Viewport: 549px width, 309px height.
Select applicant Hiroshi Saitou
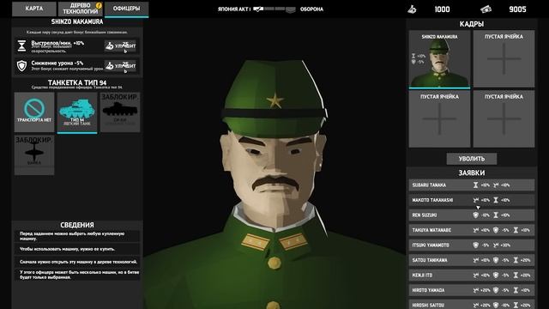pyautogui.click(x=472, y=305)
